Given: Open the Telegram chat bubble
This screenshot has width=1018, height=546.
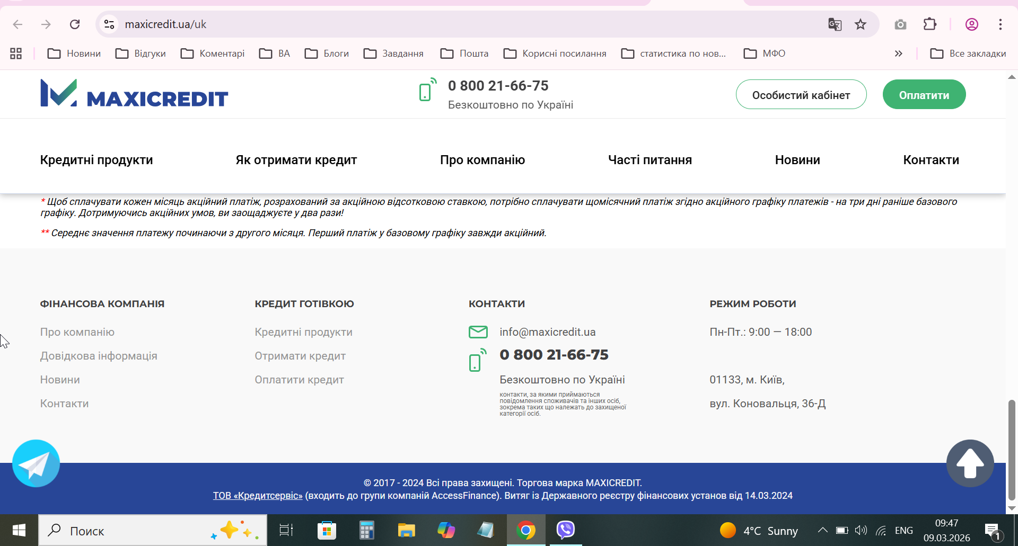Looking at the screenshot, I should tap(36, 463).
